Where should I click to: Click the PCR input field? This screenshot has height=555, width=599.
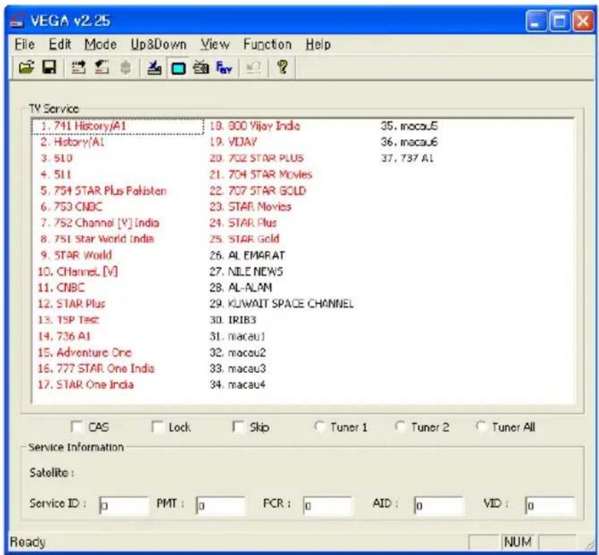pos(327,506)
